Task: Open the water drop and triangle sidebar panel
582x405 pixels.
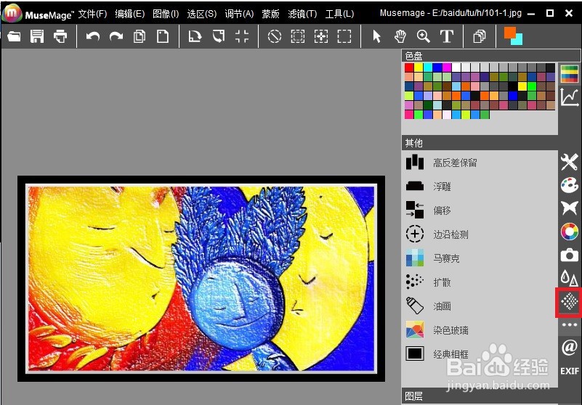Action: point(570,278)
